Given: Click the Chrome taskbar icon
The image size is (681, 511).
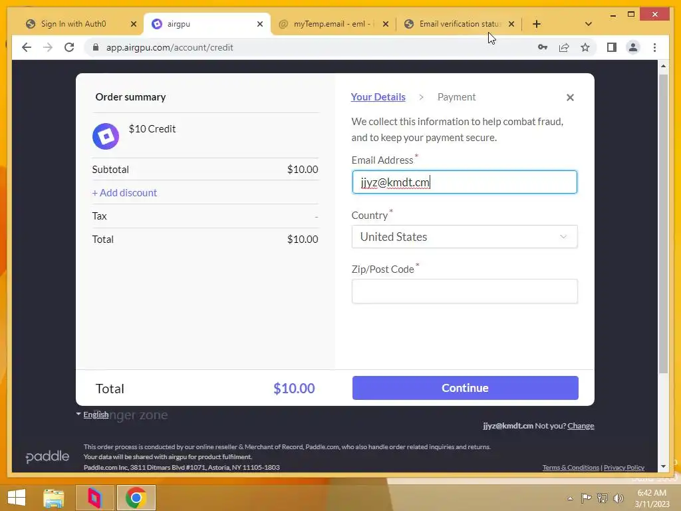Looking at the screenshot, I should point(136,498).
